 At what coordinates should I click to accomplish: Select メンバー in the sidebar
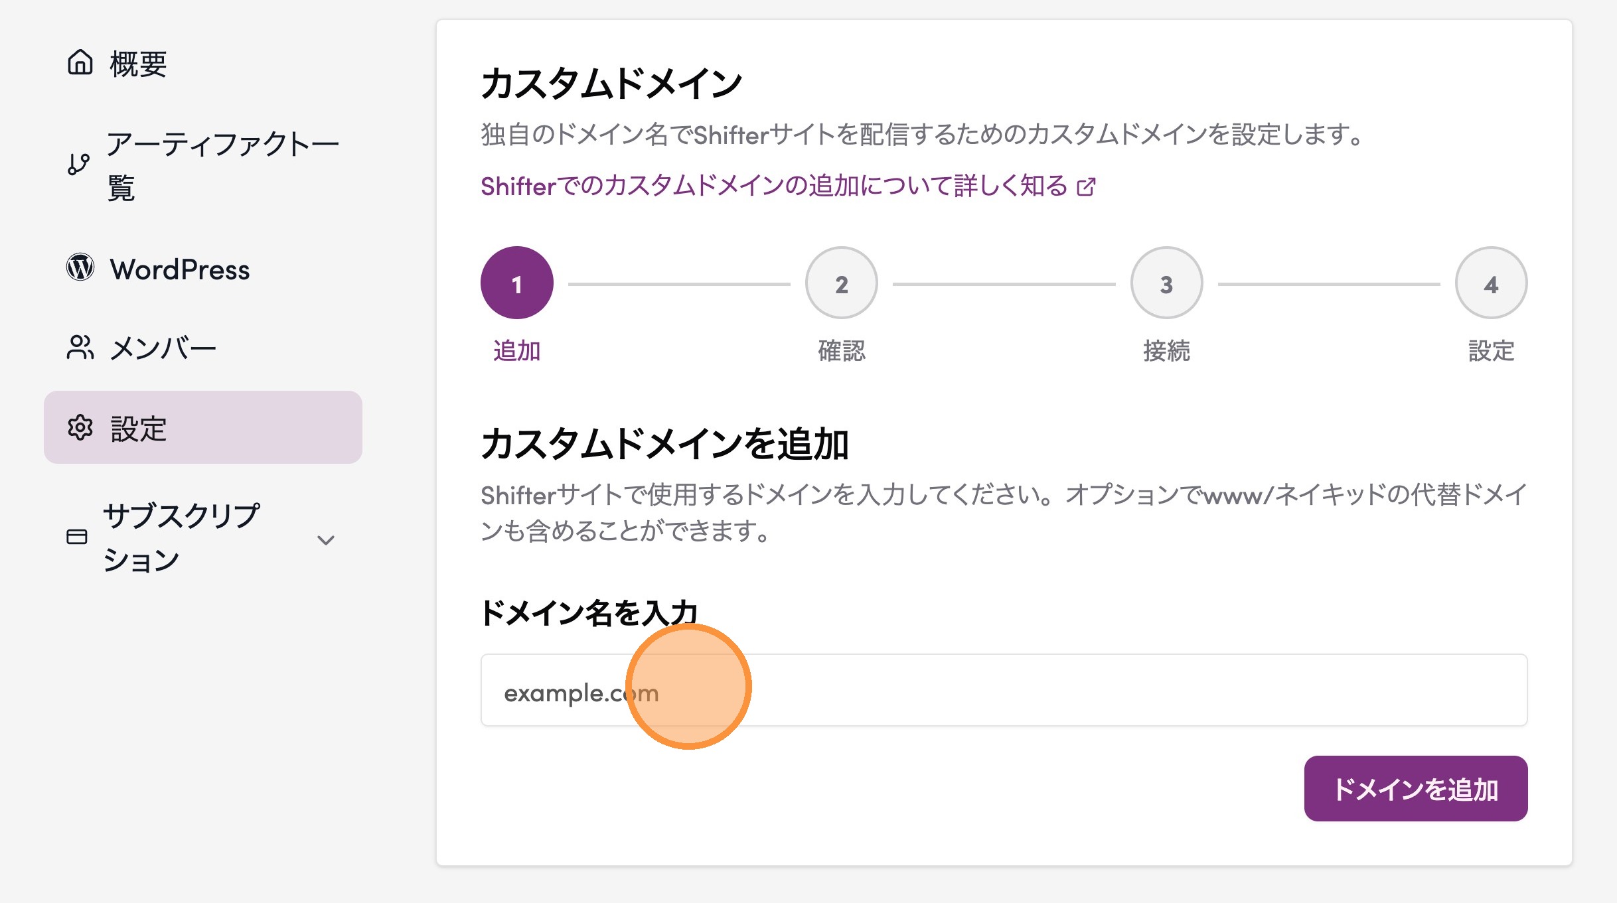point(163,348)
